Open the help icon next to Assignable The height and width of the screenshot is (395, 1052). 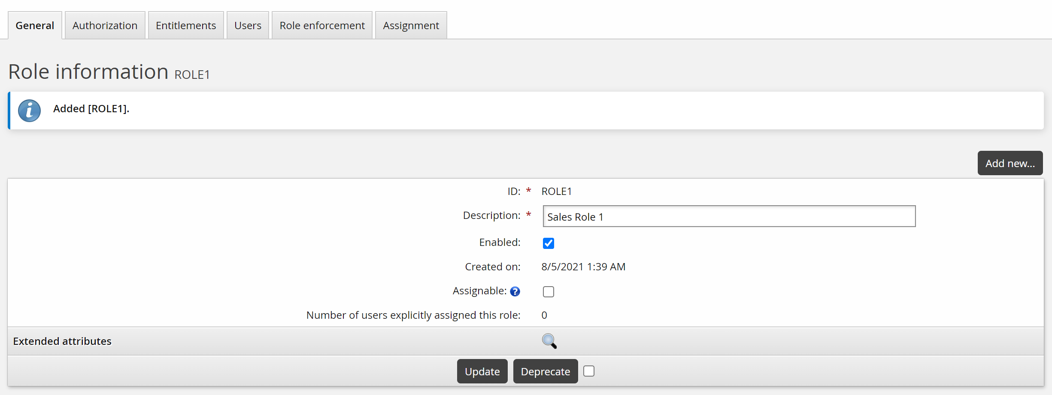515,292
